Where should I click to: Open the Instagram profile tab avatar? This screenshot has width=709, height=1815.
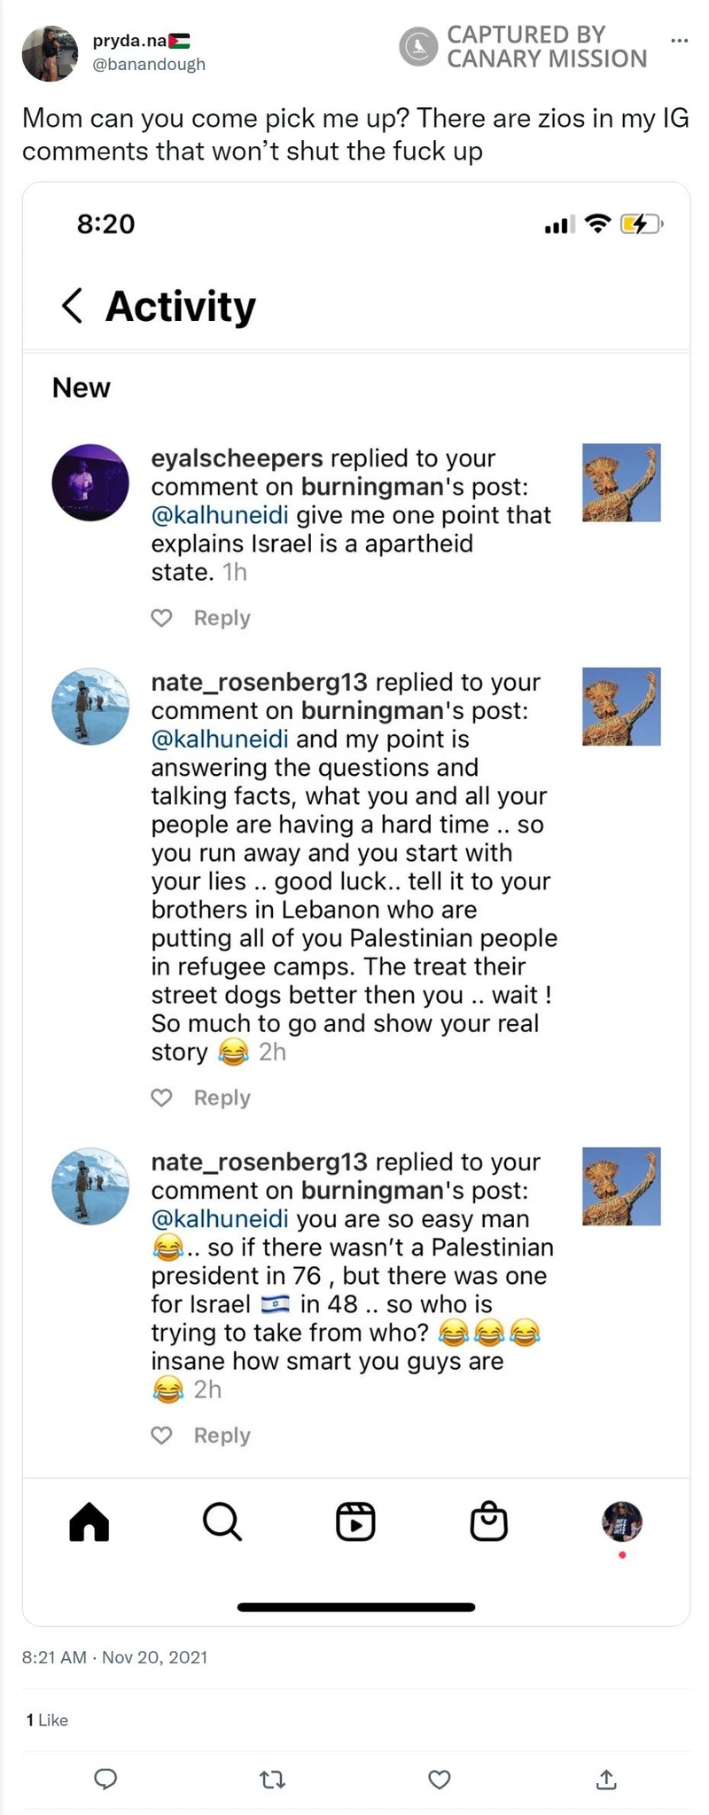(622, 1522)
